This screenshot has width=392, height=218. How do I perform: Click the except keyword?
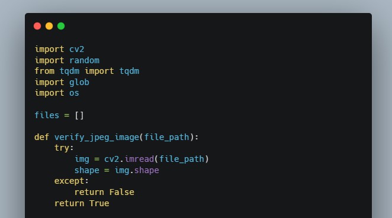coord(69,181)
